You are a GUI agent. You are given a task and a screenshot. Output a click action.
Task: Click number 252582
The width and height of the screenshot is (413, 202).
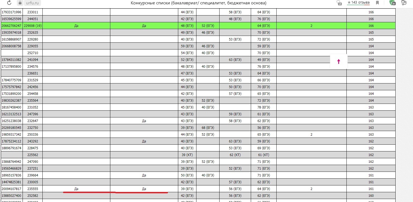coord(33,196)
